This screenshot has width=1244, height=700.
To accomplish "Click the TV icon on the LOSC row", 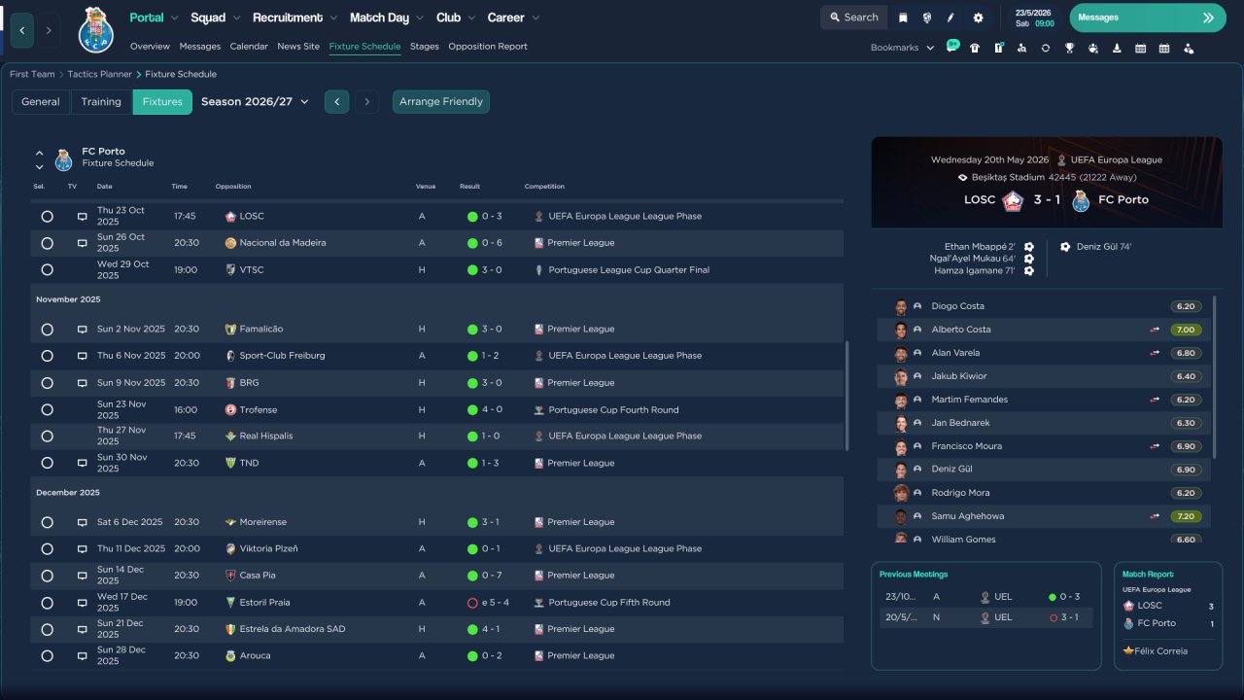I will (82, 217).
